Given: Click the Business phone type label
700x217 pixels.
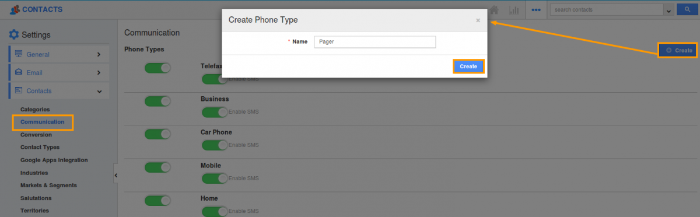Looking at the screenshot, I should click(x=215, y=99).
